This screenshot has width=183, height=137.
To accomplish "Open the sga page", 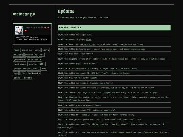I will point(16,73).
